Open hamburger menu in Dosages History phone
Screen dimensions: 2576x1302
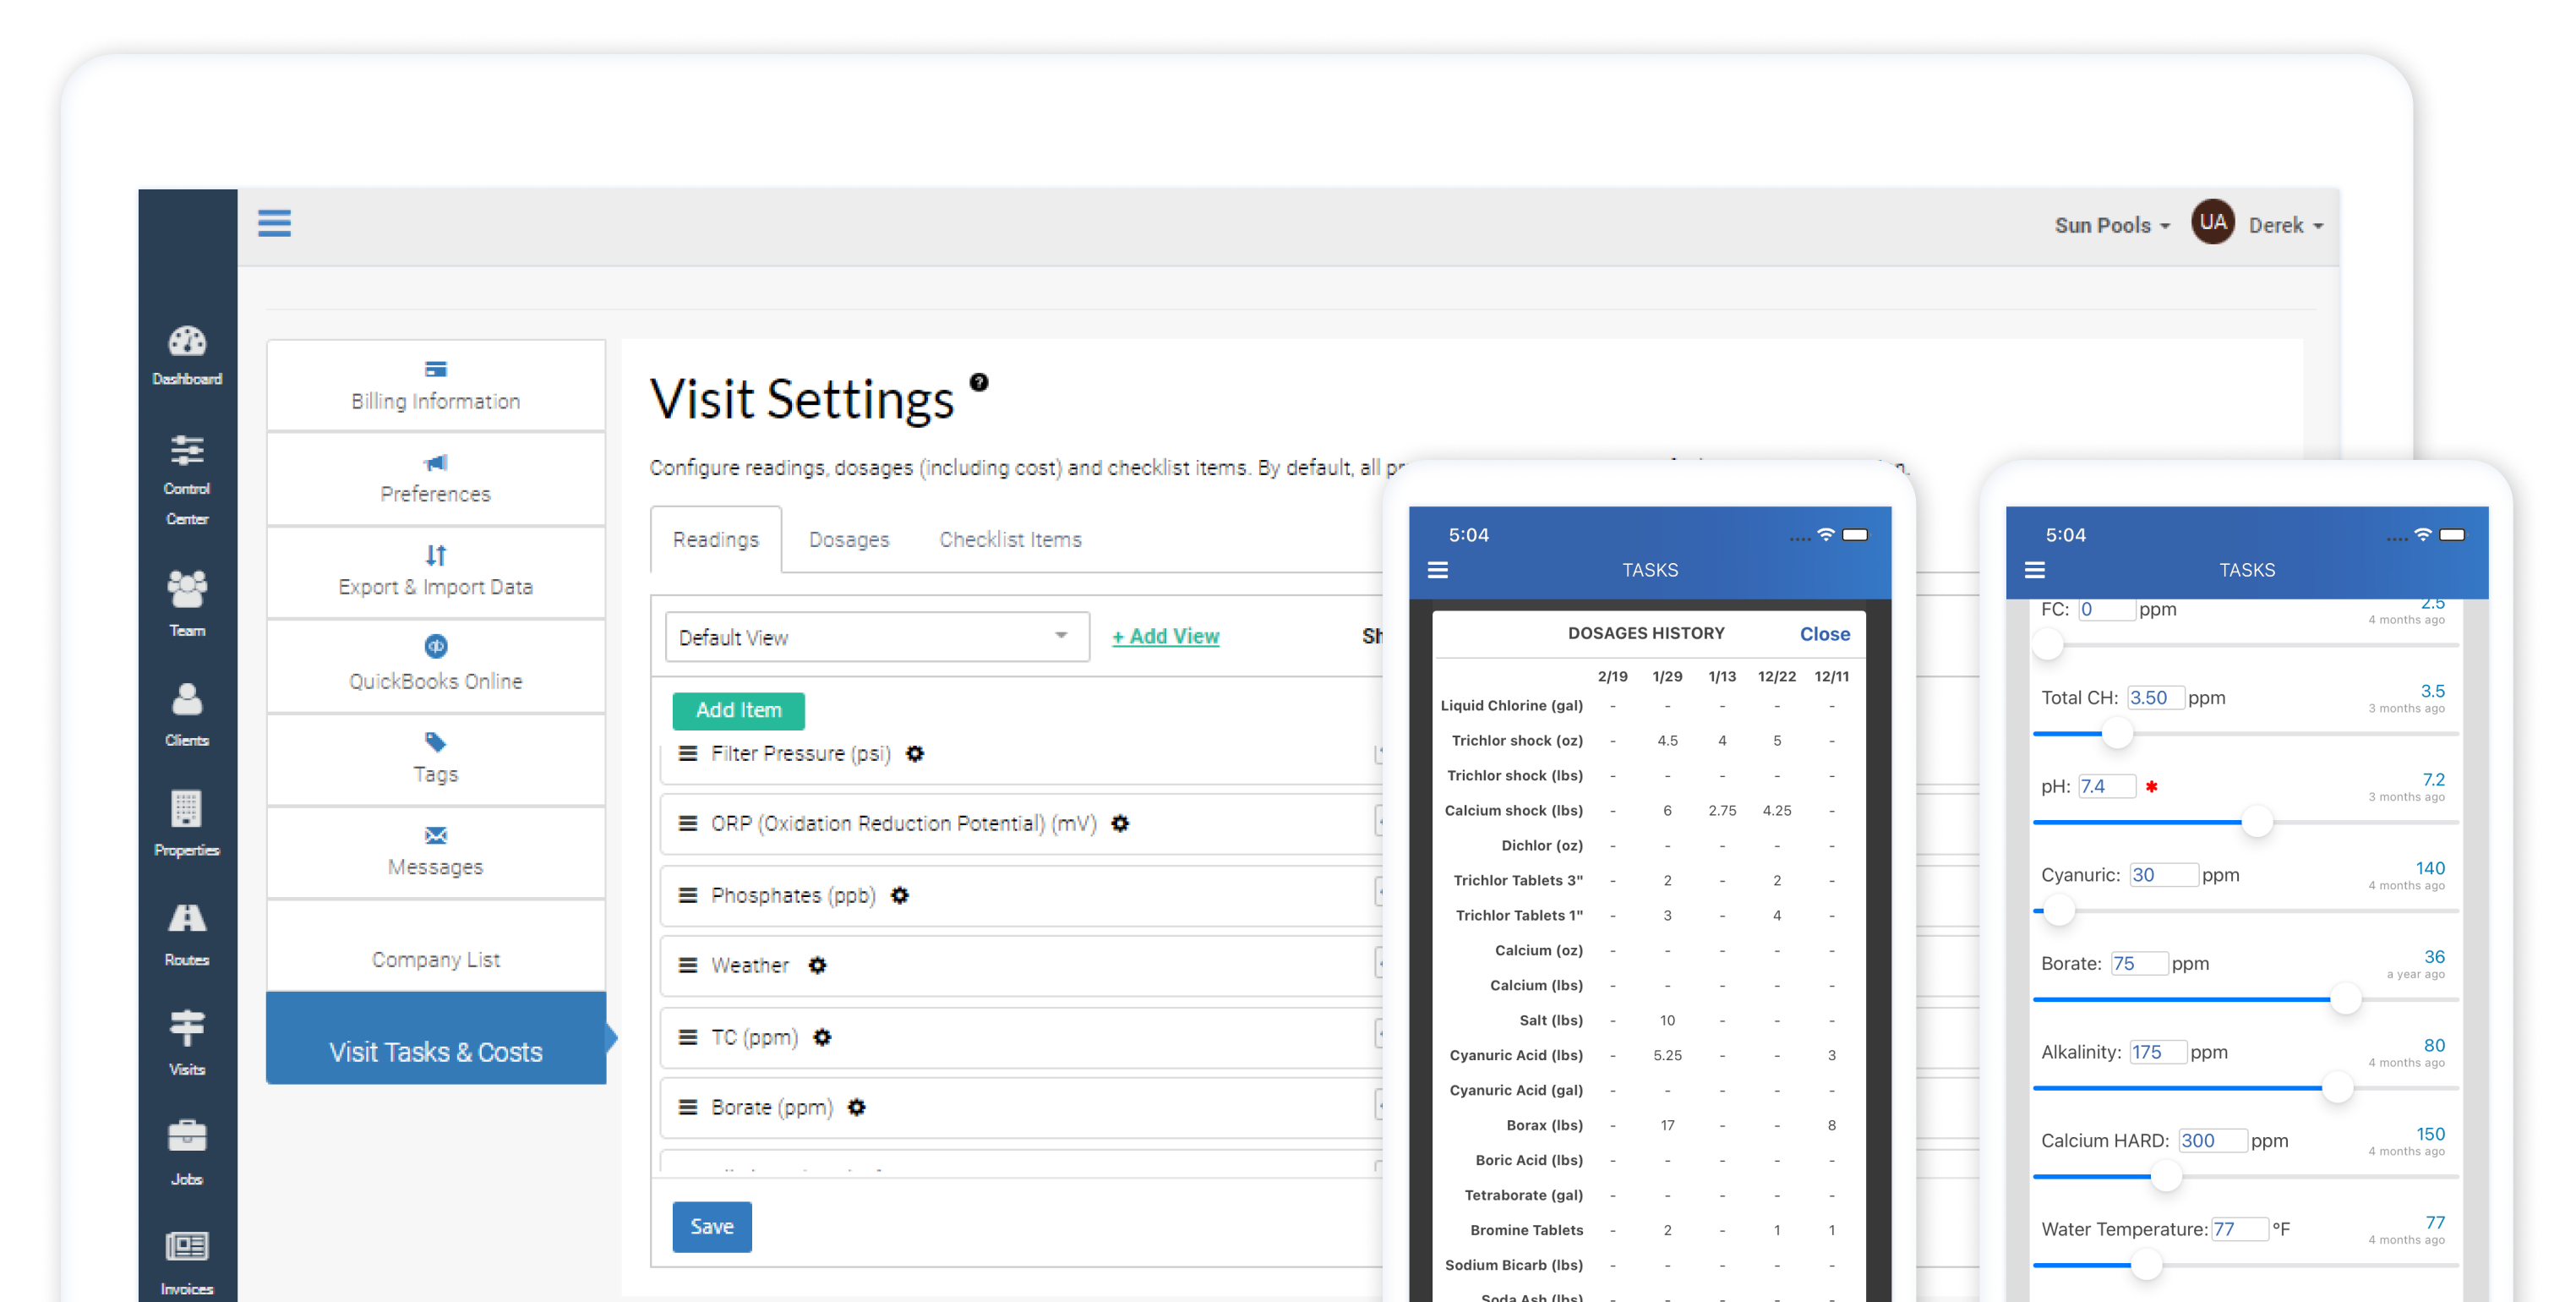[1438, 570]
